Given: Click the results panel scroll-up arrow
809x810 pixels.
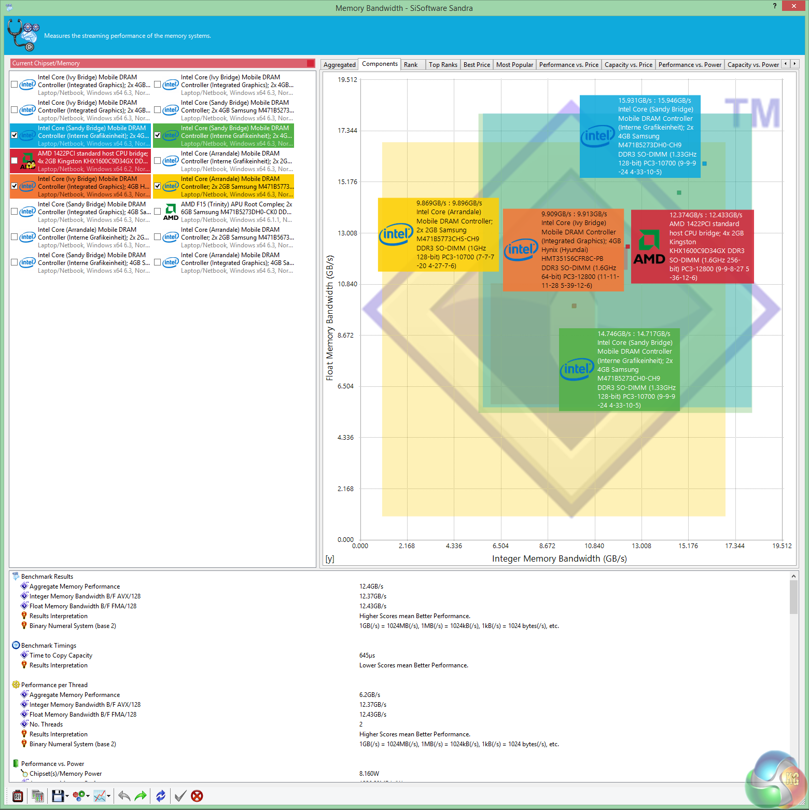Looking at the screenshot, I should pyautogui.click(x=793, y=576).
